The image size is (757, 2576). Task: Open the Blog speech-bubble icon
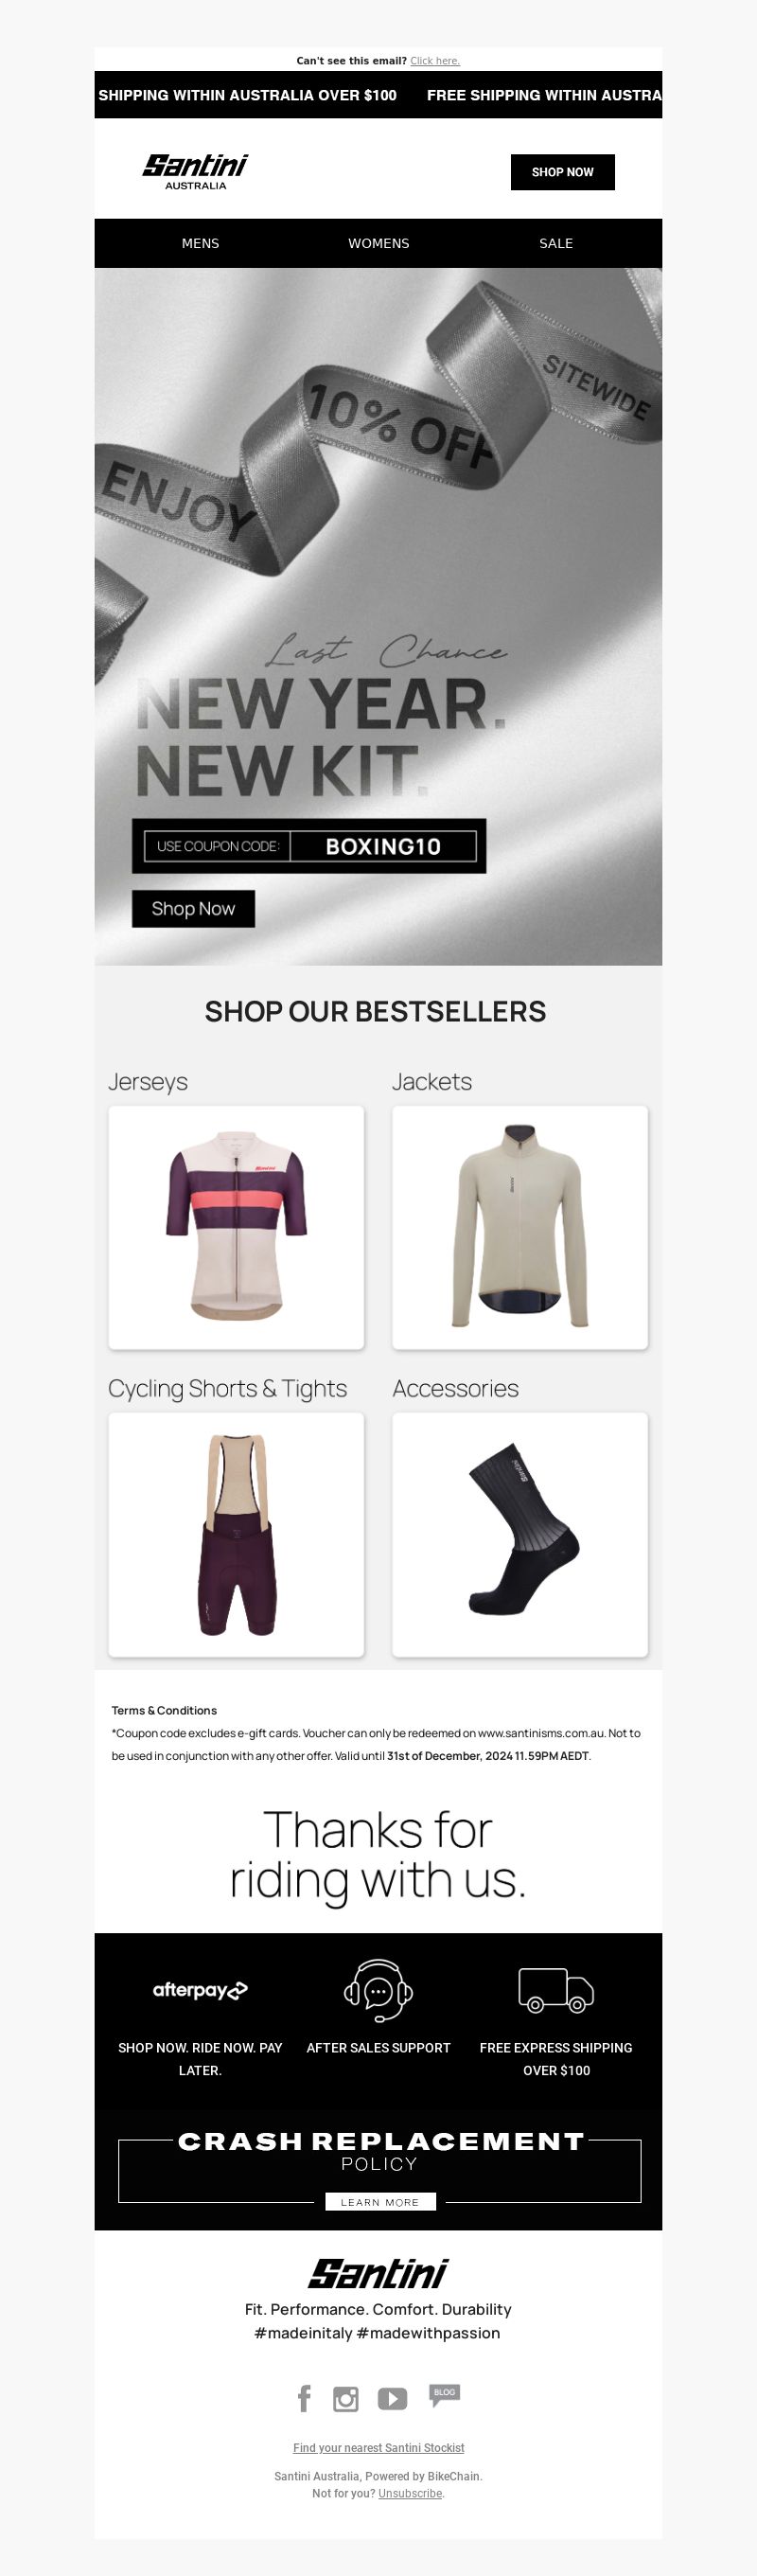444,2395
